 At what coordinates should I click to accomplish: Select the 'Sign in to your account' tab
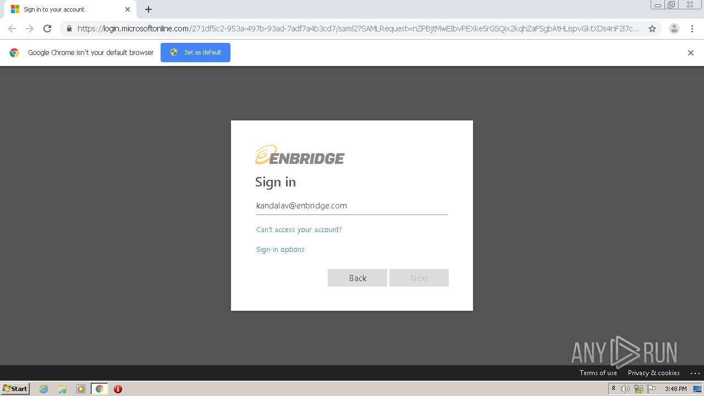pos(69,9)
